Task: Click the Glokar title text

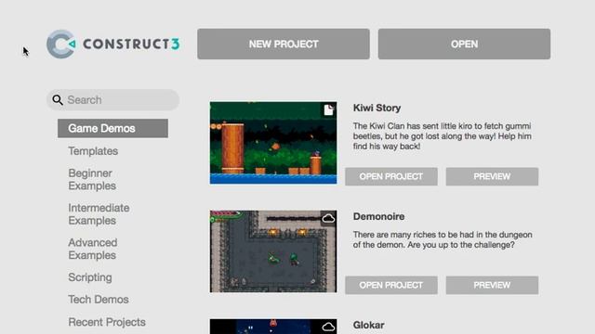Action: 368,326
